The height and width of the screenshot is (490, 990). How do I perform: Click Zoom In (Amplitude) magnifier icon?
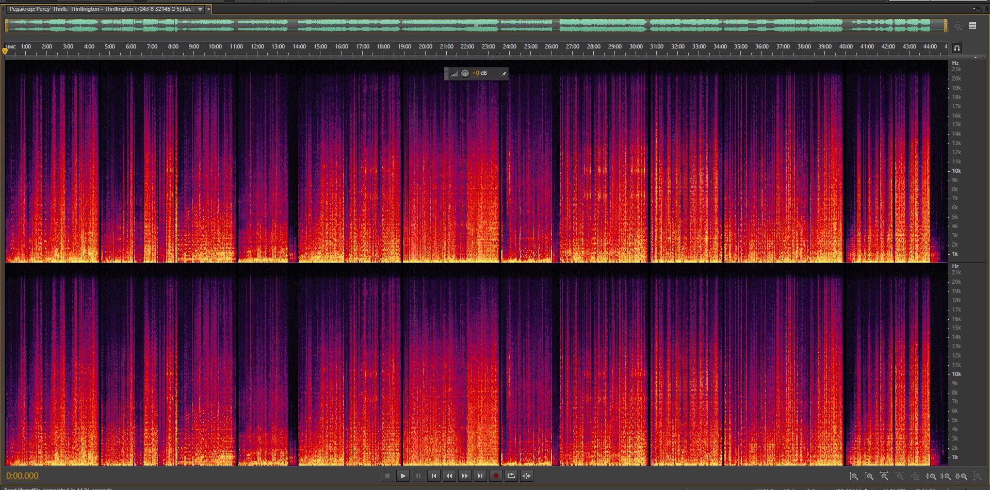tap(854, 476)
